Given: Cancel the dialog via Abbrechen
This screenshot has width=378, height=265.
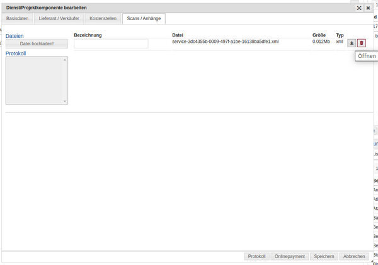Looking at the screenshot, I should point(353,256).
